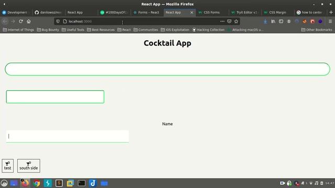
Task: Open the Communities bookmark folder
Action: [146, 30]
